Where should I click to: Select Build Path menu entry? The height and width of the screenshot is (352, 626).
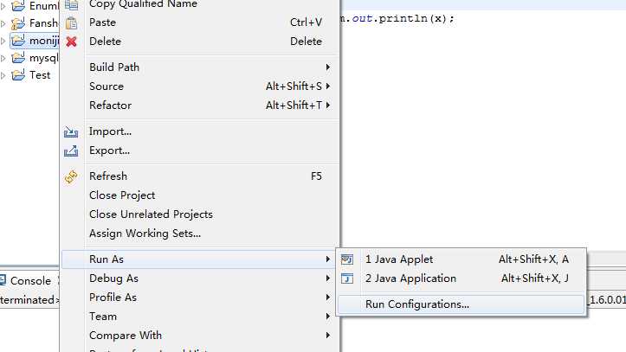coord(200,67)
